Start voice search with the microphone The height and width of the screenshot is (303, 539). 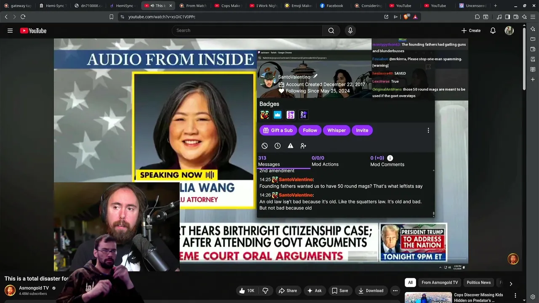coord(350,30)
